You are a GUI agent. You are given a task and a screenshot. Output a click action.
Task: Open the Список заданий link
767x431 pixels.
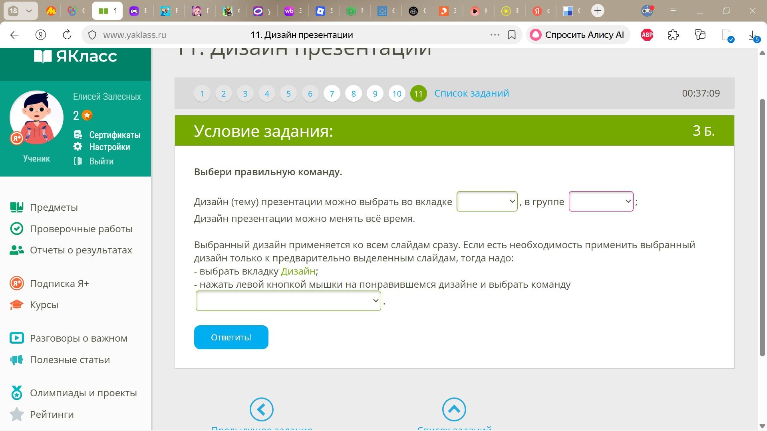(471, 93)
